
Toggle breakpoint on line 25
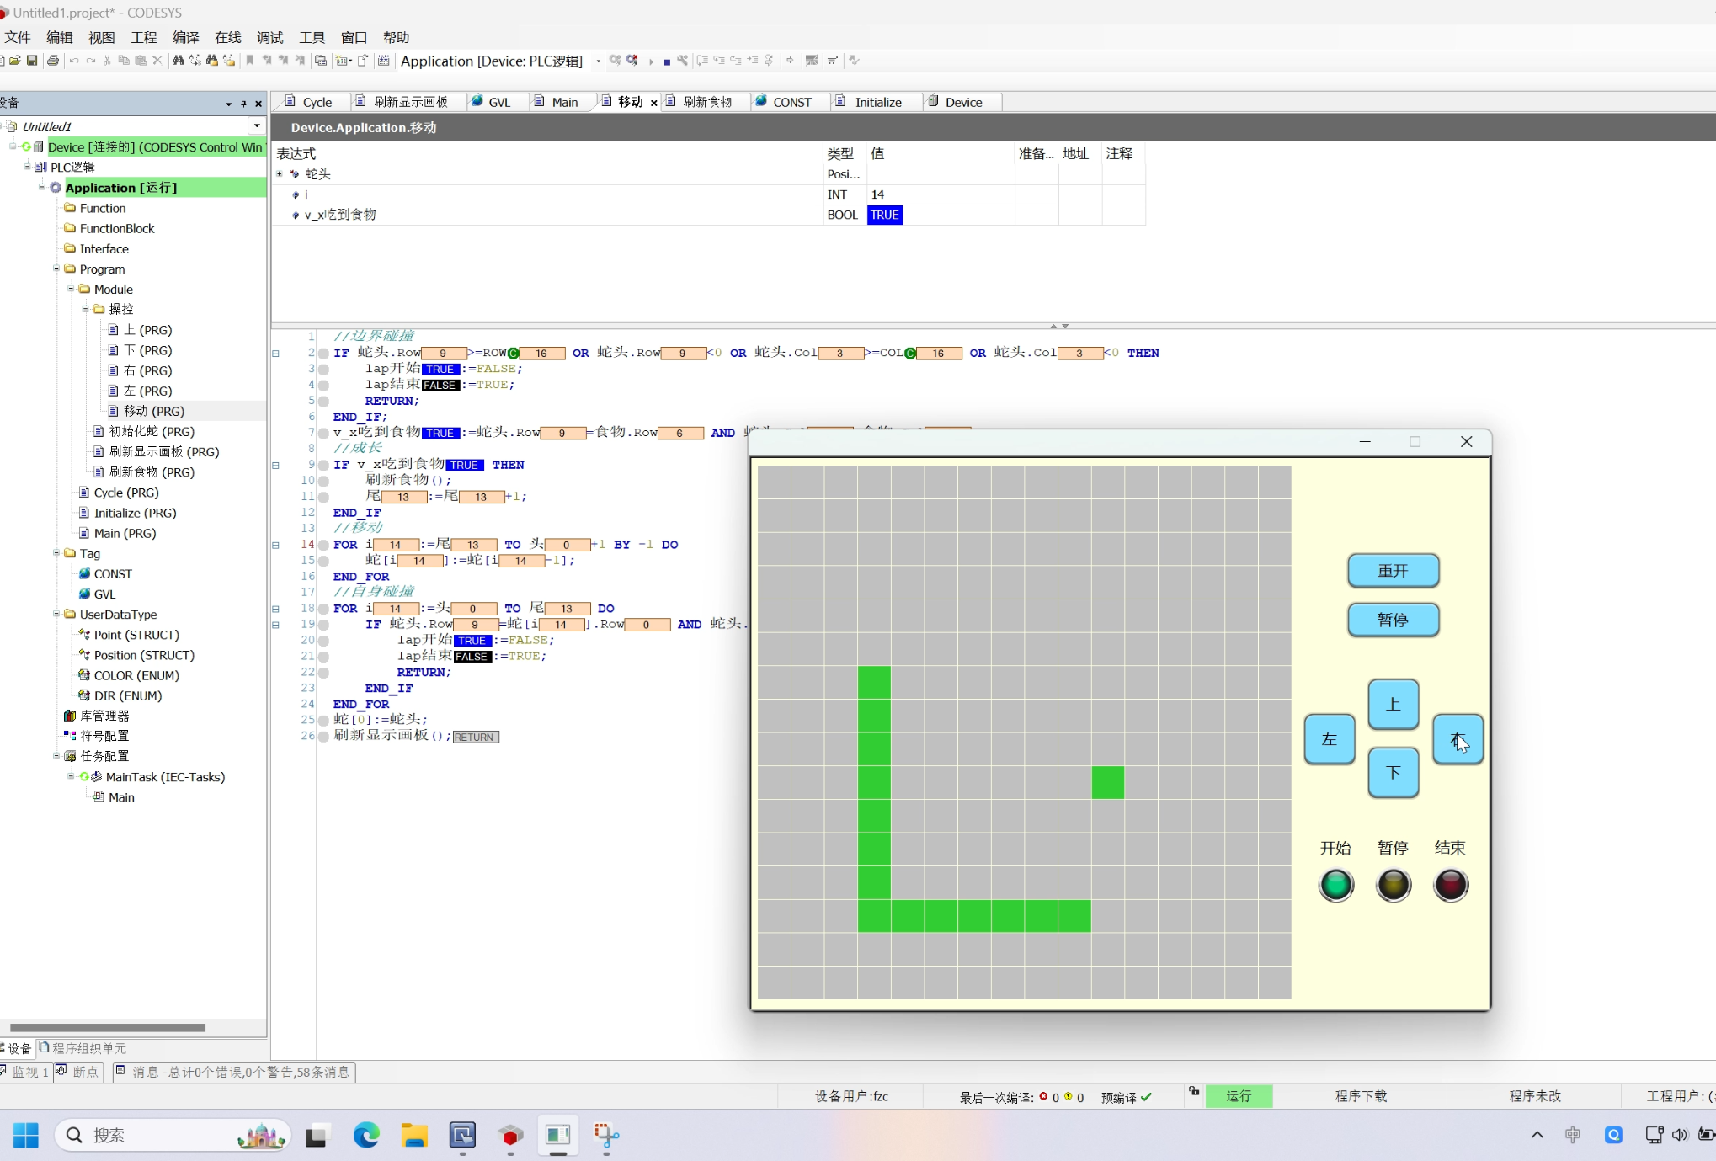pos(323,720)
